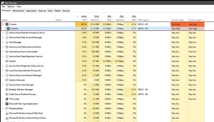
Task: Click the System interrupts icon
Action: (x=7, y=80)
